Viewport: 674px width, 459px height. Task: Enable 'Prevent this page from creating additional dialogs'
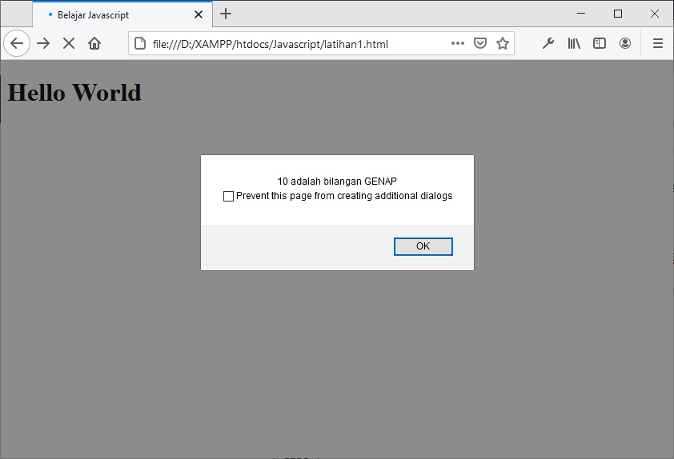click(228, 196)
